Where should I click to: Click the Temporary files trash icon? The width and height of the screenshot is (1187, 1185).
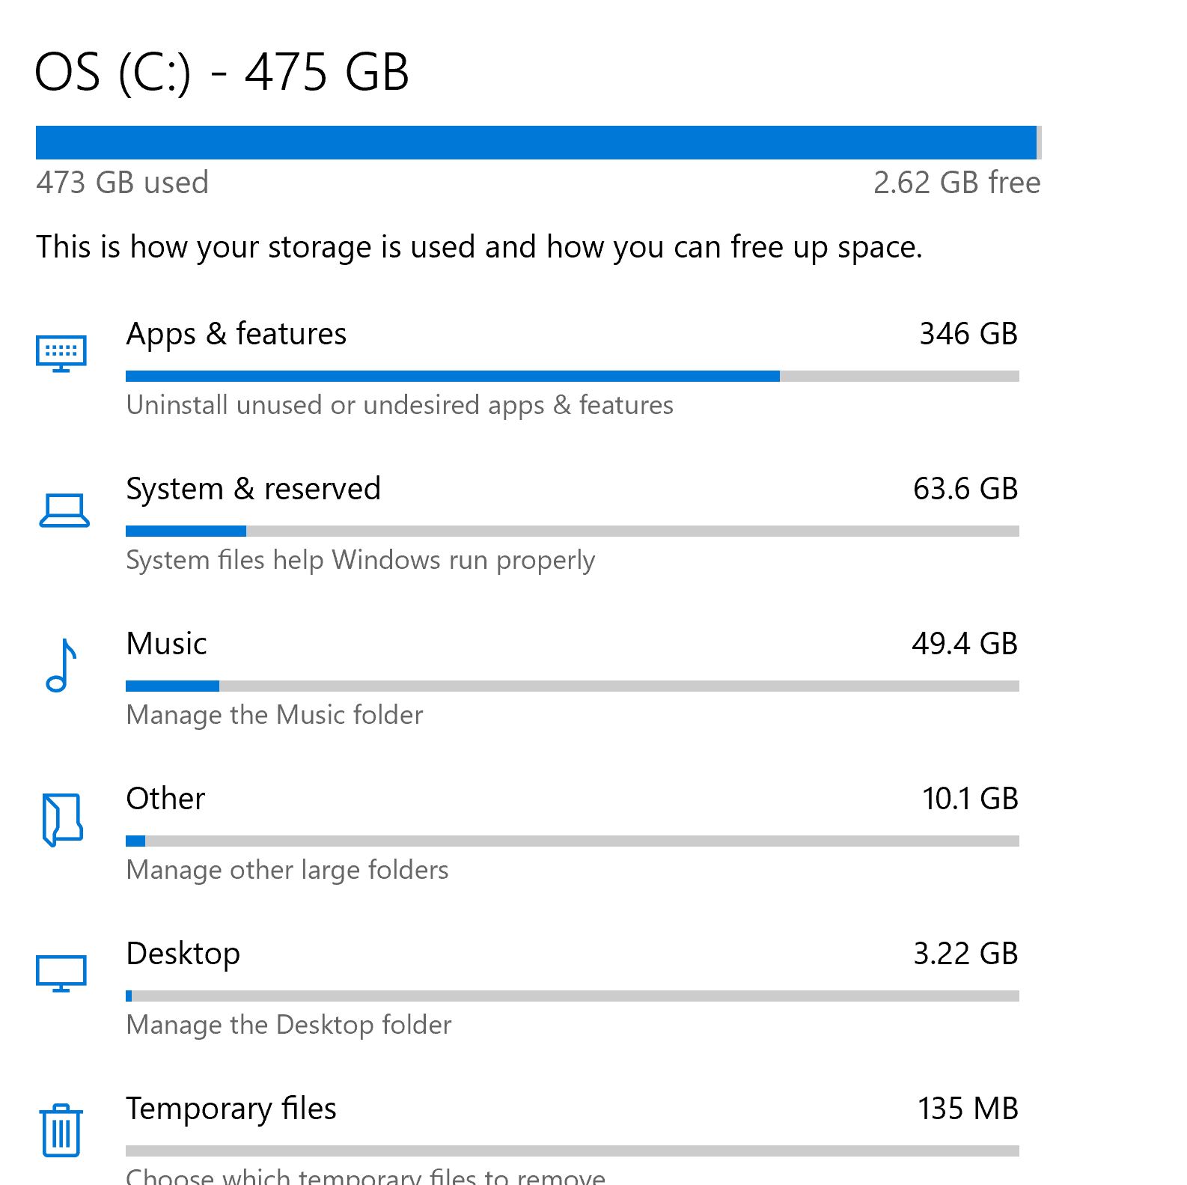click(x=61, y=1130)
